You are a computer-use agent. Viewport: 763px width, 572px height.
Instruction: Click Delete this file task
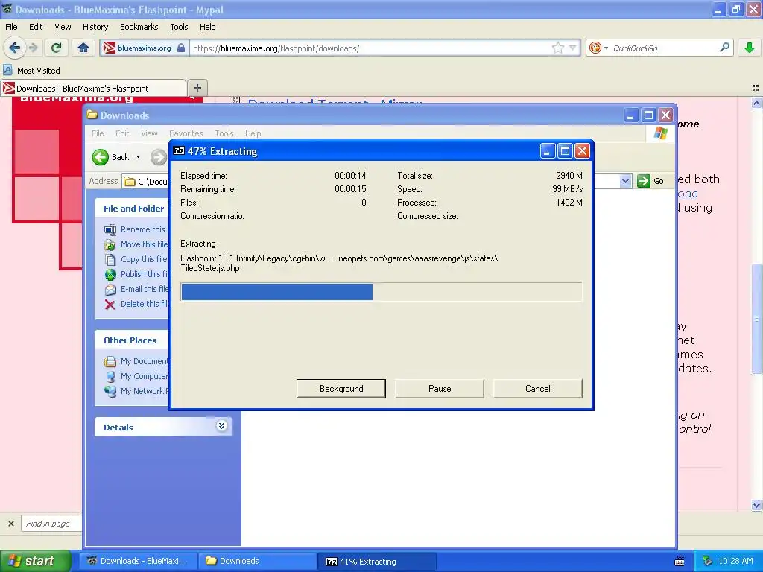tap(137, 304)
